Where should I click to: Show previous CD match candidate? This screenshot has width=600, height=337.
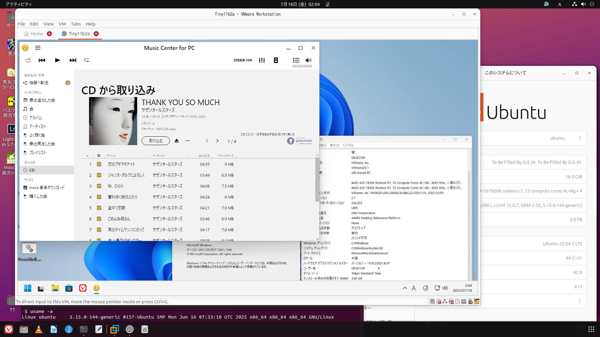(x=207, y=141)
